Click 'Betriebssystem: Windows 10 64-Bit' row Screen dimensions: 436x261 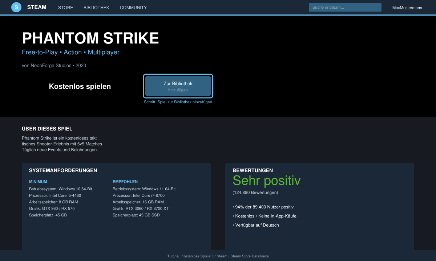[60, 189]
